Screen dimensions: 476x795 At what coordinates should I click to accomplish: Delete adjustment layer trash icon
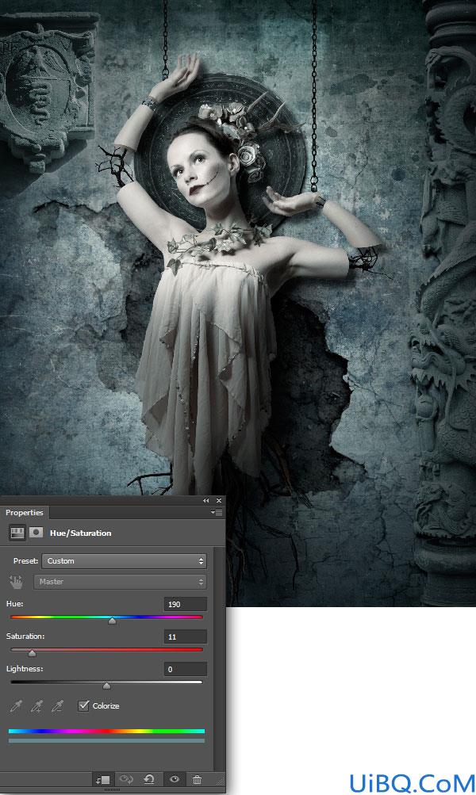coord(197,779)
